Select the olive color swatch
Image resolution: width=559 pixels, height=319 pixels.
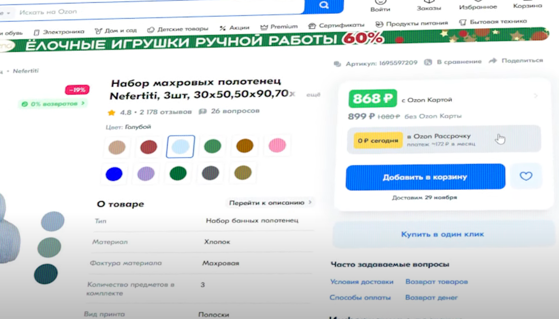(x=243, y=172)
